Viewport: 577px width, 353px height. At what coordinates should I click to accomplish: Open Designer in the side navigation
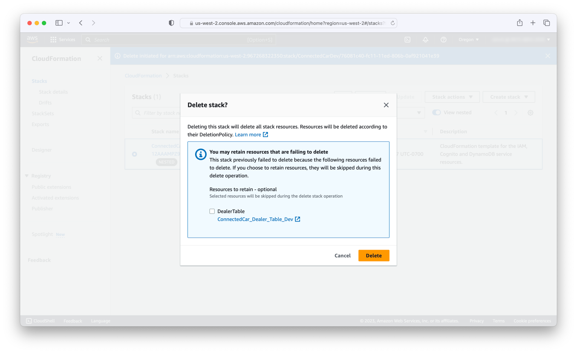(41, 150)
